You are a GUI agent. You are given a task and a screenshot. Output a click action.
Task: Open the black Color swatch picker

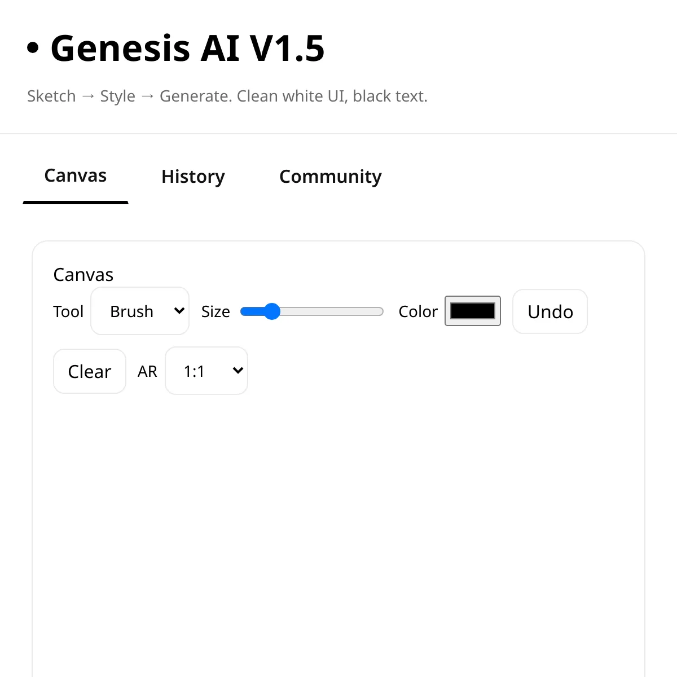(x=473, y=311)
